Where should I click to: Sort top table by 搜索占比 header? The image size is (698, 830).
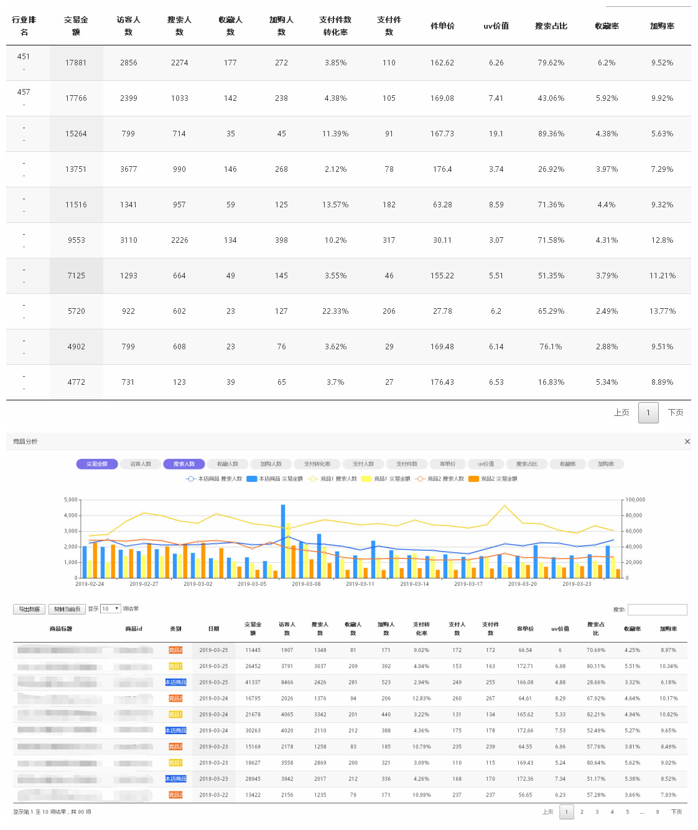click(551, 26)
